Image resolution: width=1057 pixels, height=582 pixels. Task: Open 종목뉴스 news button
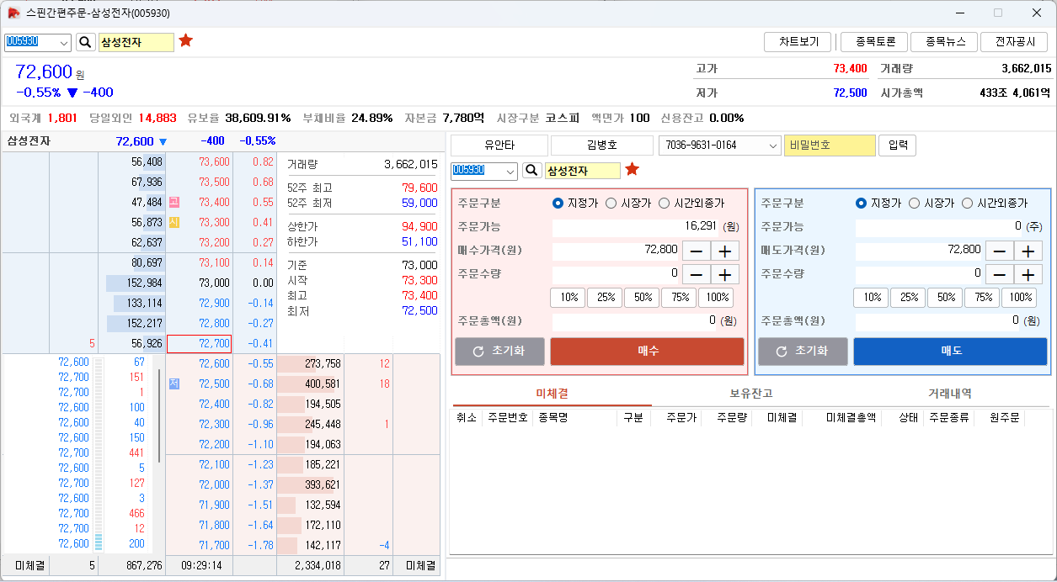point(943,42)
